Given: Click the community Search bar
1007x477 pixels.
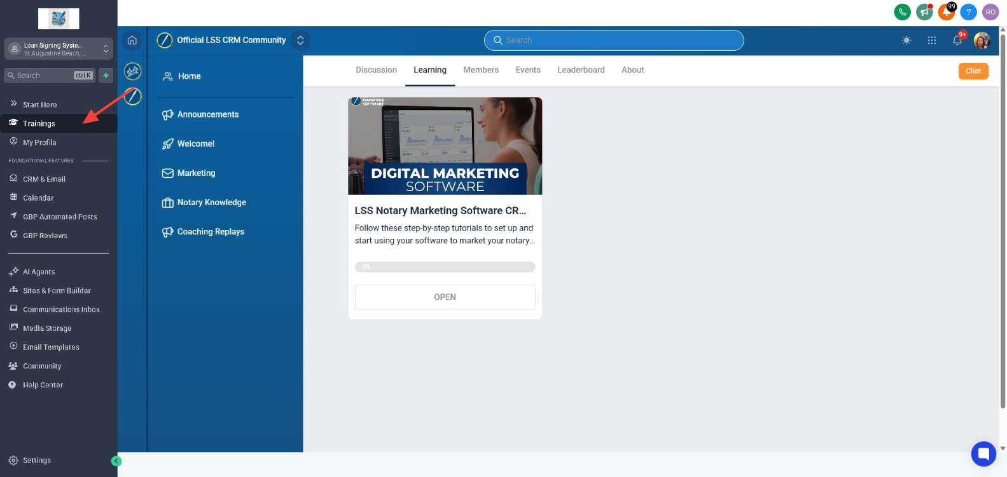Looking at the screenshot, I should pyautogui.click(x=614, y=40).
